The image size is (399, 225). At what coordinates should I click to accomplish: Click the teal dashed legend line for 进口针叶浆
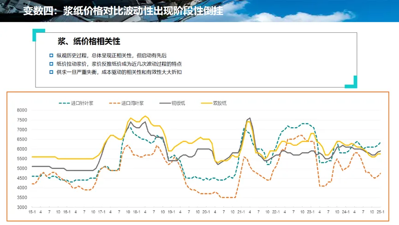pos(64,103)
